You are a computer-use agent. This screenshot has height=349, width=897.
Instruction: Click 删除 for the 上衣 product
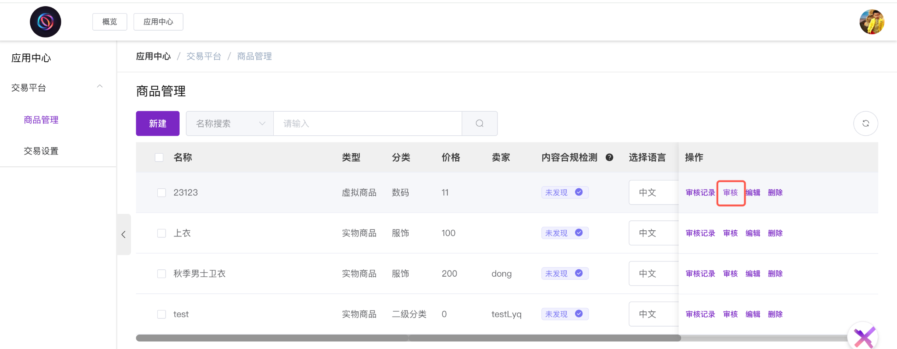[775, 233]
